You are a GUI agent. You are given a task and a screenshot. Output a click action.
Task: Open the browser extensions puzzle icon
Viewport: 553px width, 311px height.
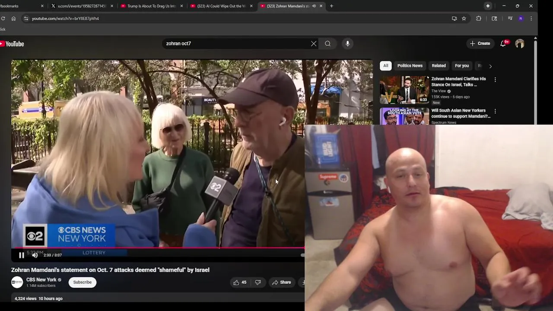(479, 19)
